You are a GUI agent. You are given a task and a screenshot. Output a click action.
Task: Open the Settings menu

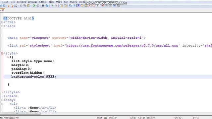point(43,2)
